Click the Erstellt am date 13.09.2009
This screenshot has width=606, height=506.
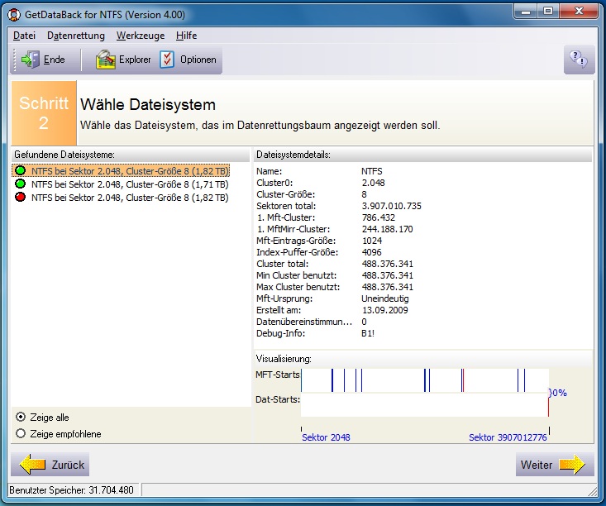pyautogui.click(x=384, y=310)
